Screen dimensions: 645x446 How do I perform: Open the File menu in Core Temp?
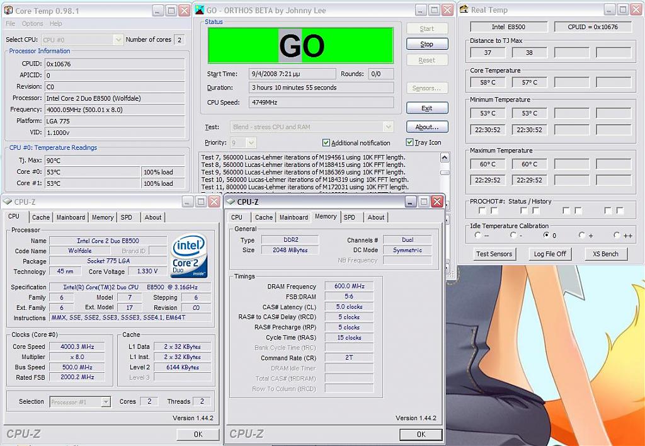click(x=10, y=24)
